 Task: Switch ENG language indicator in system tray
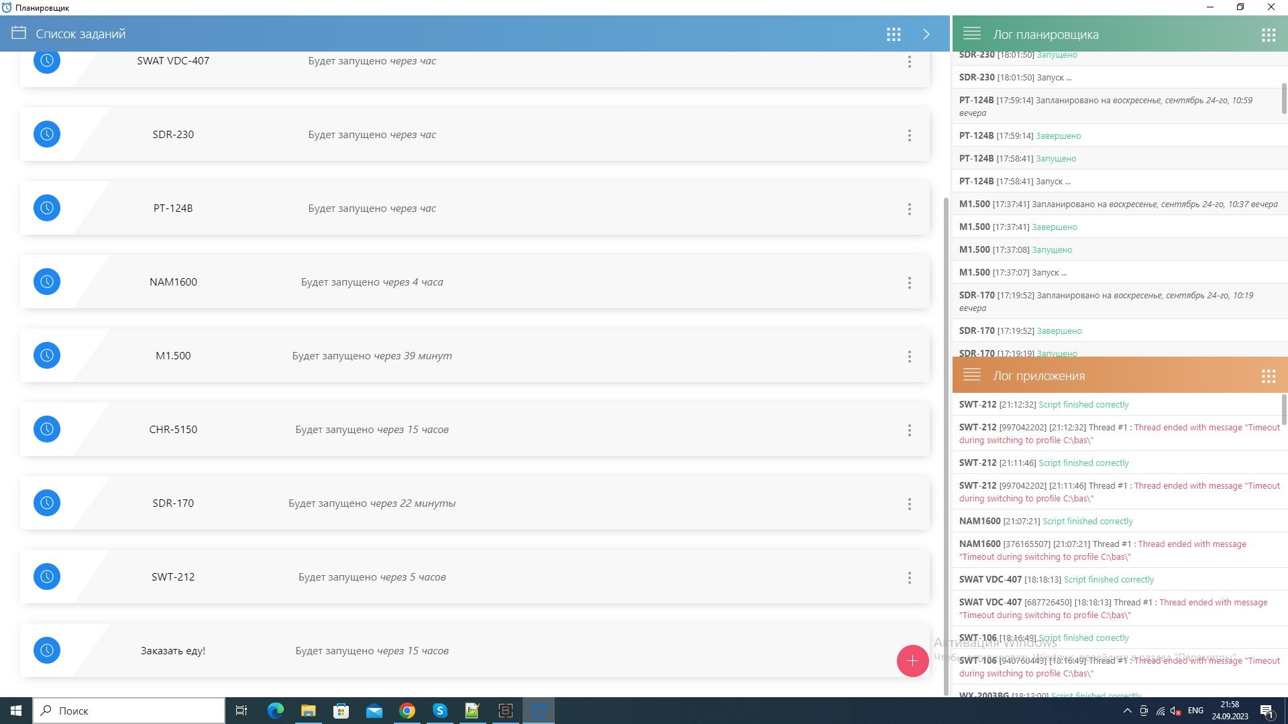click(1195, 711)
